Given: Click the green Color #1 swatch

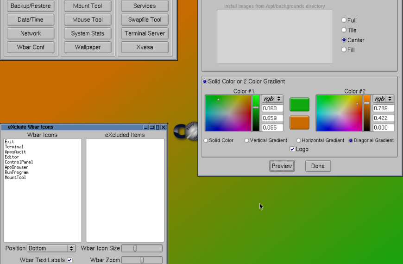Looking at the screenshot, I should (x=299, y=105).
